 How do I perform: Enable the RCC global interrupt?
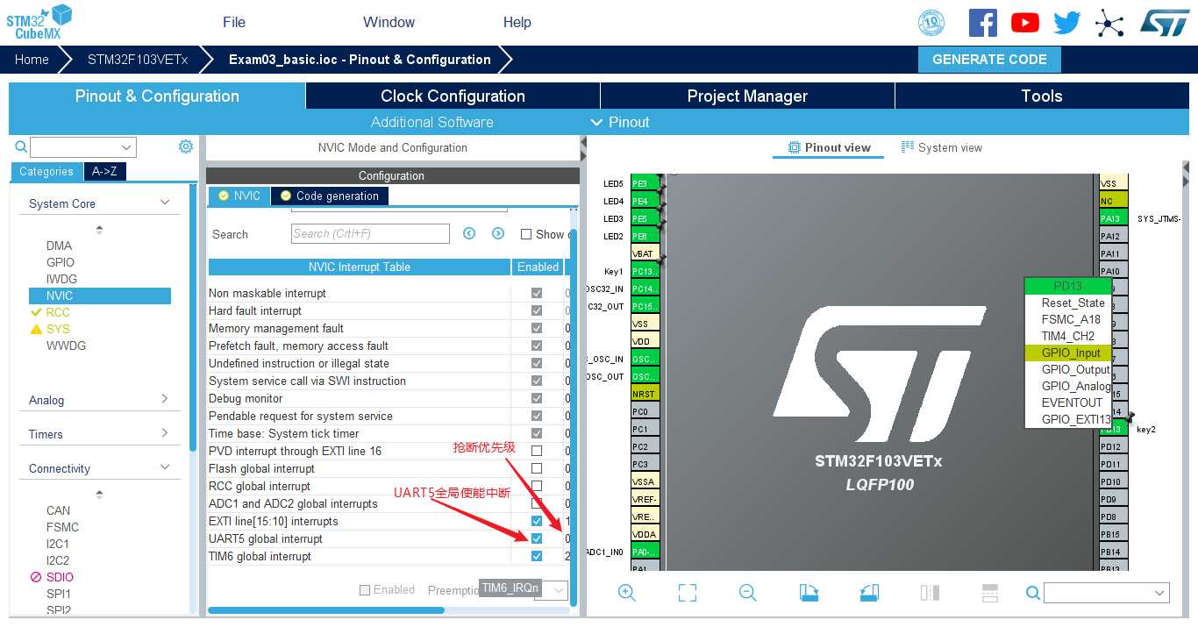(537, 486)
